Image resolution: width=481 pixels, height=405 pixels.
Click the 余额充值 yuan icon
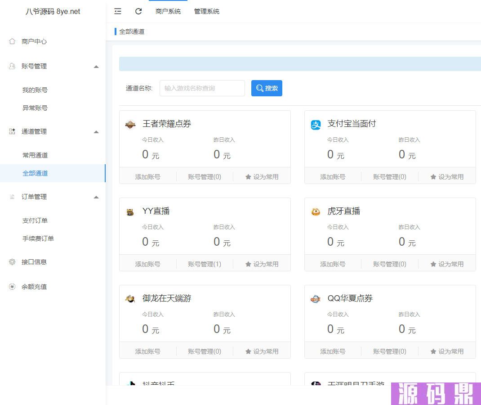point(12,287)
